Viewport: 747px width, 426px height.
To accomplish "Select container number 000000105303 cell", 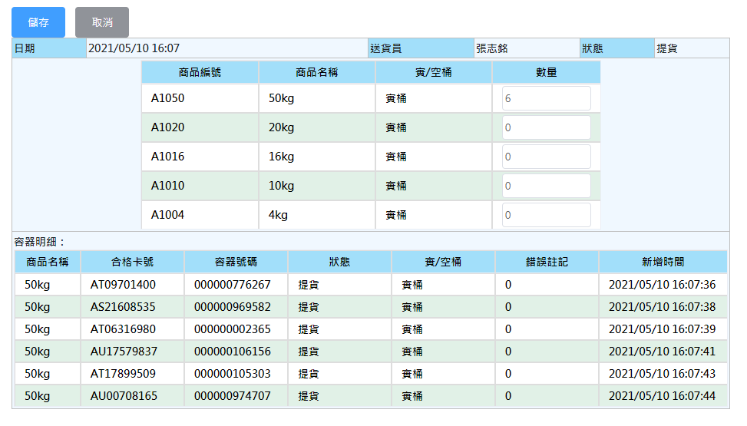I will coord(236,374).
